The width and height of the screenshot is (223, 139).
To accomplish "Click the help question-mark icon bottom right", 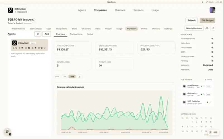I will (210, 132).
